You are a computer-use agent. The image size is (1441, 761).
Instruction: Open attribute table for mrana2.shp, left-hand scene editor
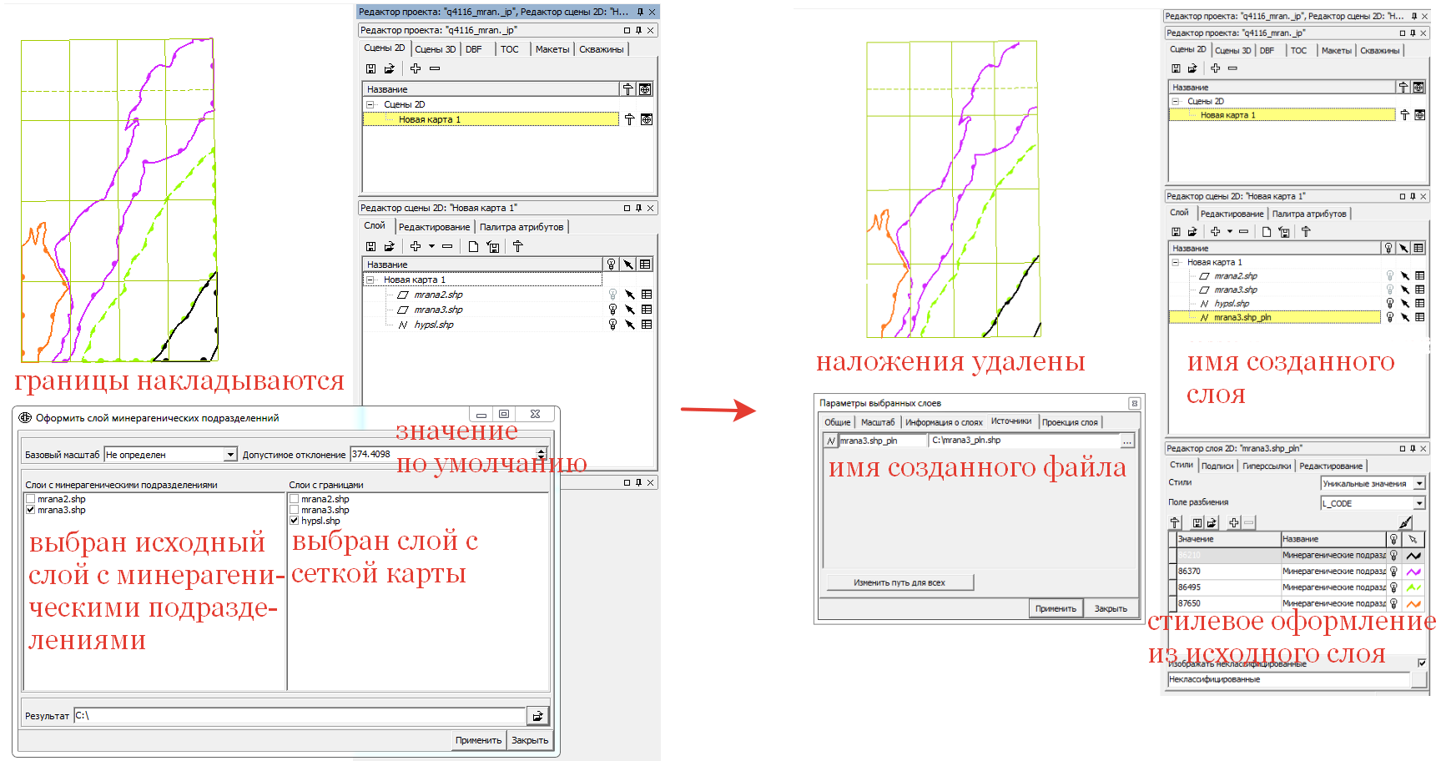(647, 295)
